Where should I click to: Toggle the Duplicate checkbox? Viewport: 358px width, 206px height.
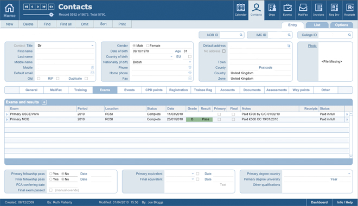[86, 79]
